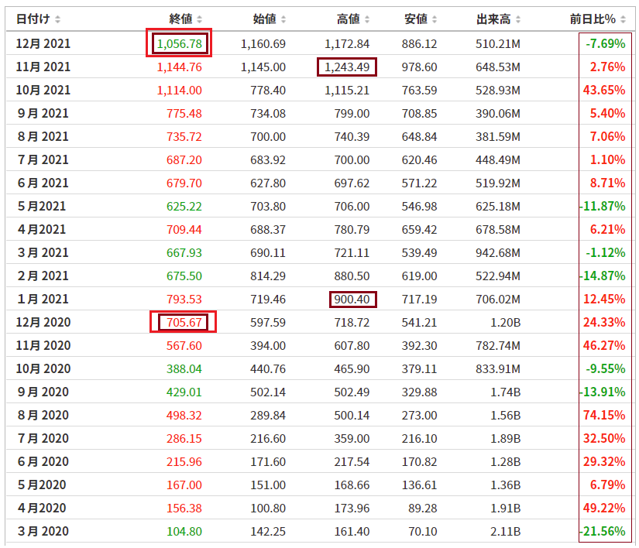Image resolution: width=639 pixels, height=548 pixels.
Task: Sort by 前日比% column sort arrows
Action: click(x=623, y=19)
